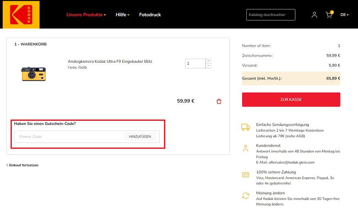The width and height of the screenshot is (358, 213).
Task: Open the user account icon
Action: pos(314,15)
